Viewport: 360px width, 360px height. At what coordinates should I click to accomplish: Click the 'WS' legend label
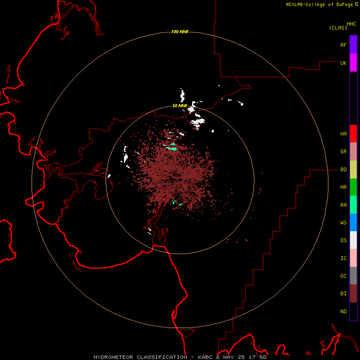pos(343,223)
